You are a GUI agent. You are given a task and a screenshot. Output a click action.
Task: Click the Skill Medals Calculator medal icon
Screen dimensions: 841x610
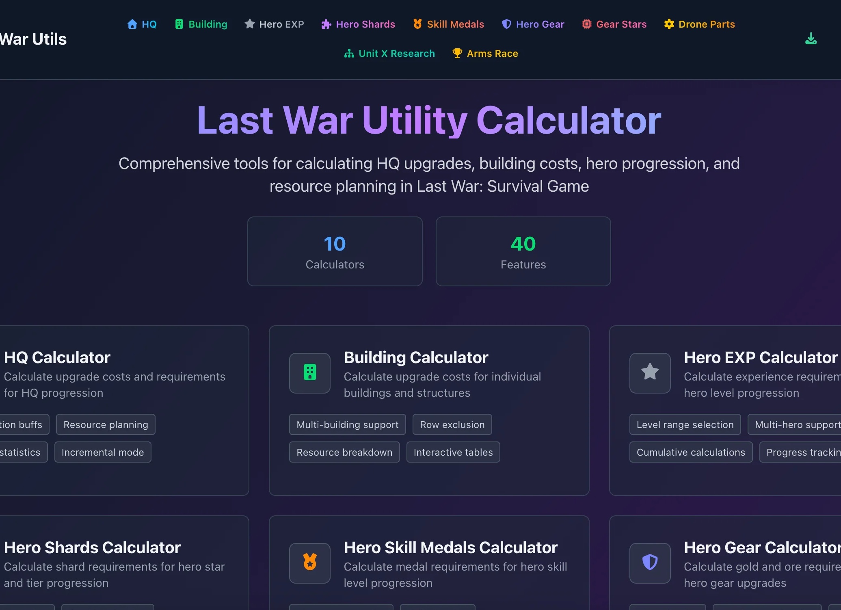(309, 562)
